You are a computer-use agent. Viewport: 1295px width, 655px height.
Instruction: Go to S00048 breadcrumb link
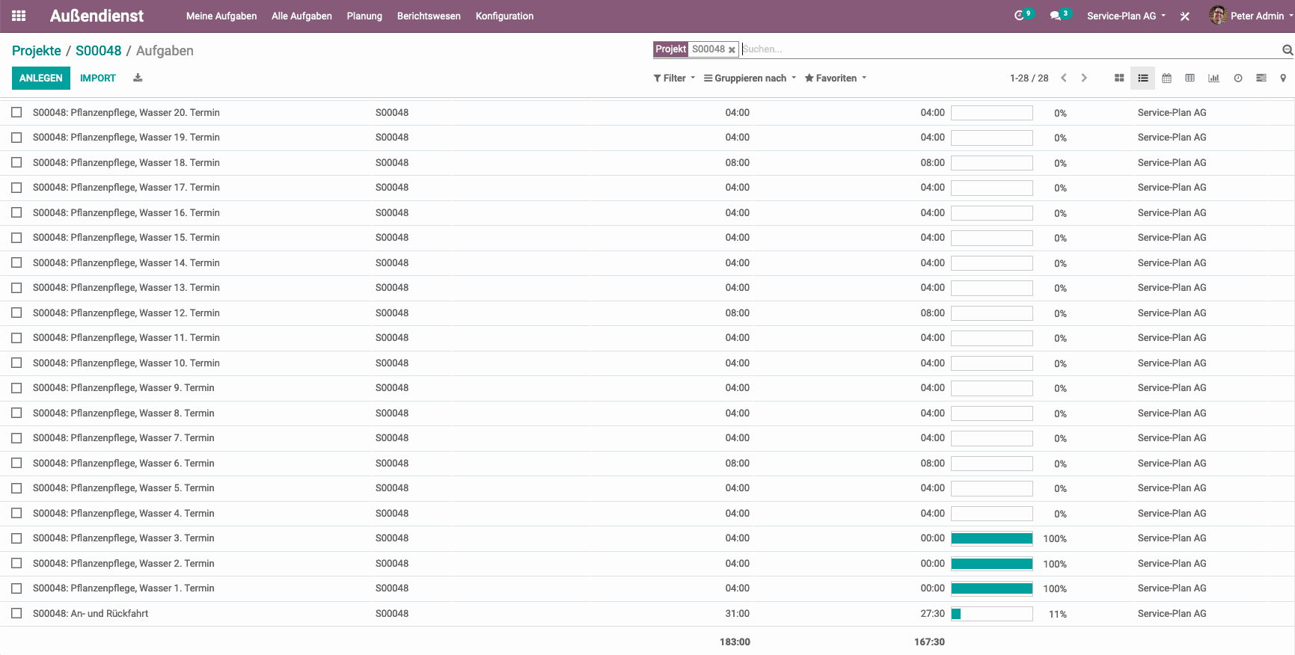(x=98, y=51)
